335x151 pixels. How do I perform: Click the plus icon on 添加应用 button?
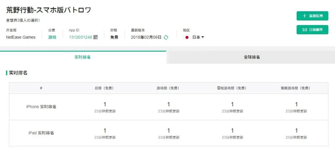305,16
